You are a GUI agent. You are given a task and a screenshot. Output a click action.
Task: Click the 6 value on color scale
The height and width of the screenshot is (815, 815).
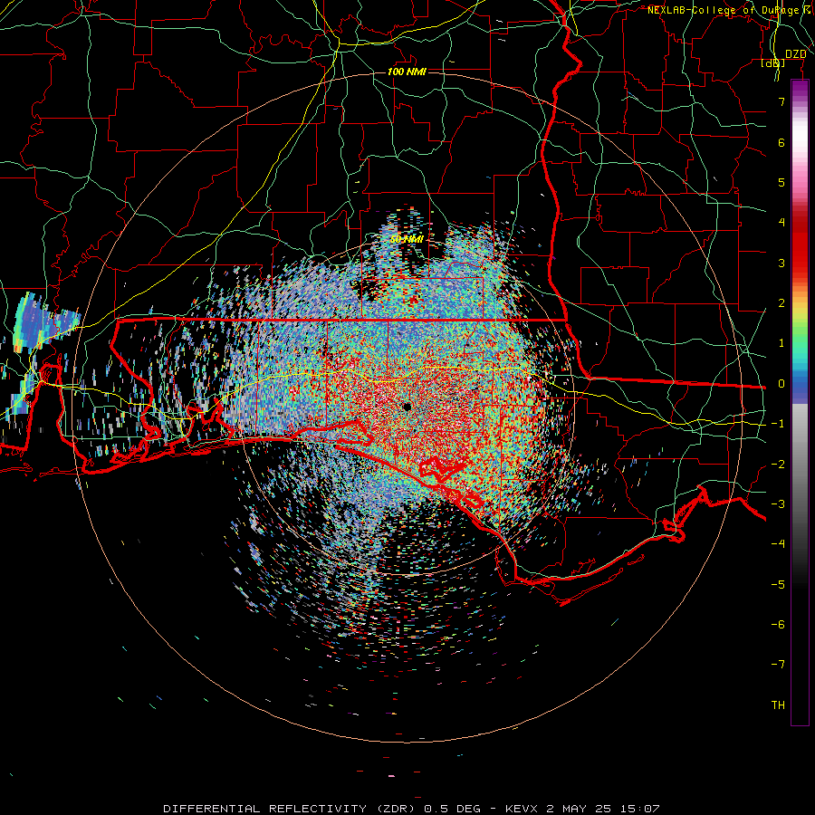tap(781, 142)
